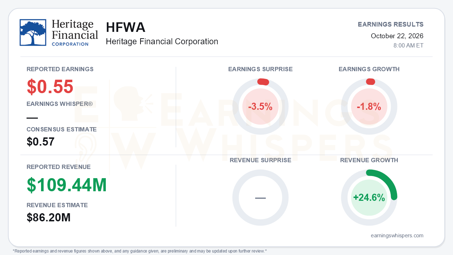Click the Heritage Financial Corporation company name
453x255 pixels.
162,42
